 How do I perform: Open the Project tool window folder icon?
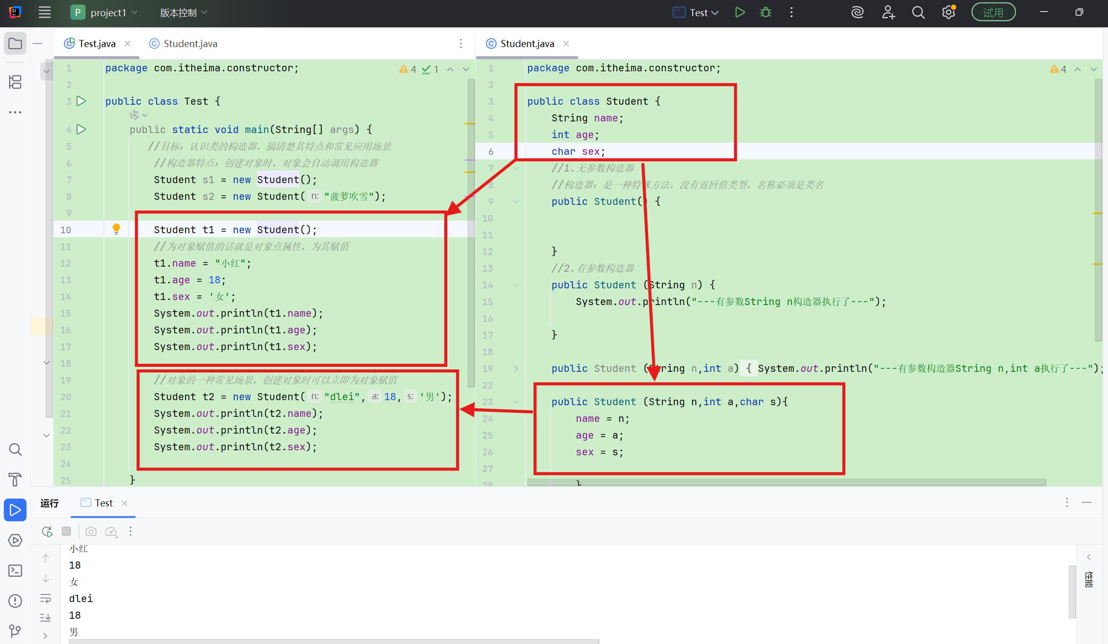[x=15, y=44]
